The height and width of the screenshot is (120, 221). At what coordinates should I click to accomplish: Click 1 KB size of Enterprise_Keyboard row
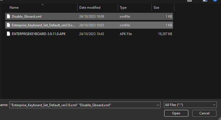click(169, 25)
